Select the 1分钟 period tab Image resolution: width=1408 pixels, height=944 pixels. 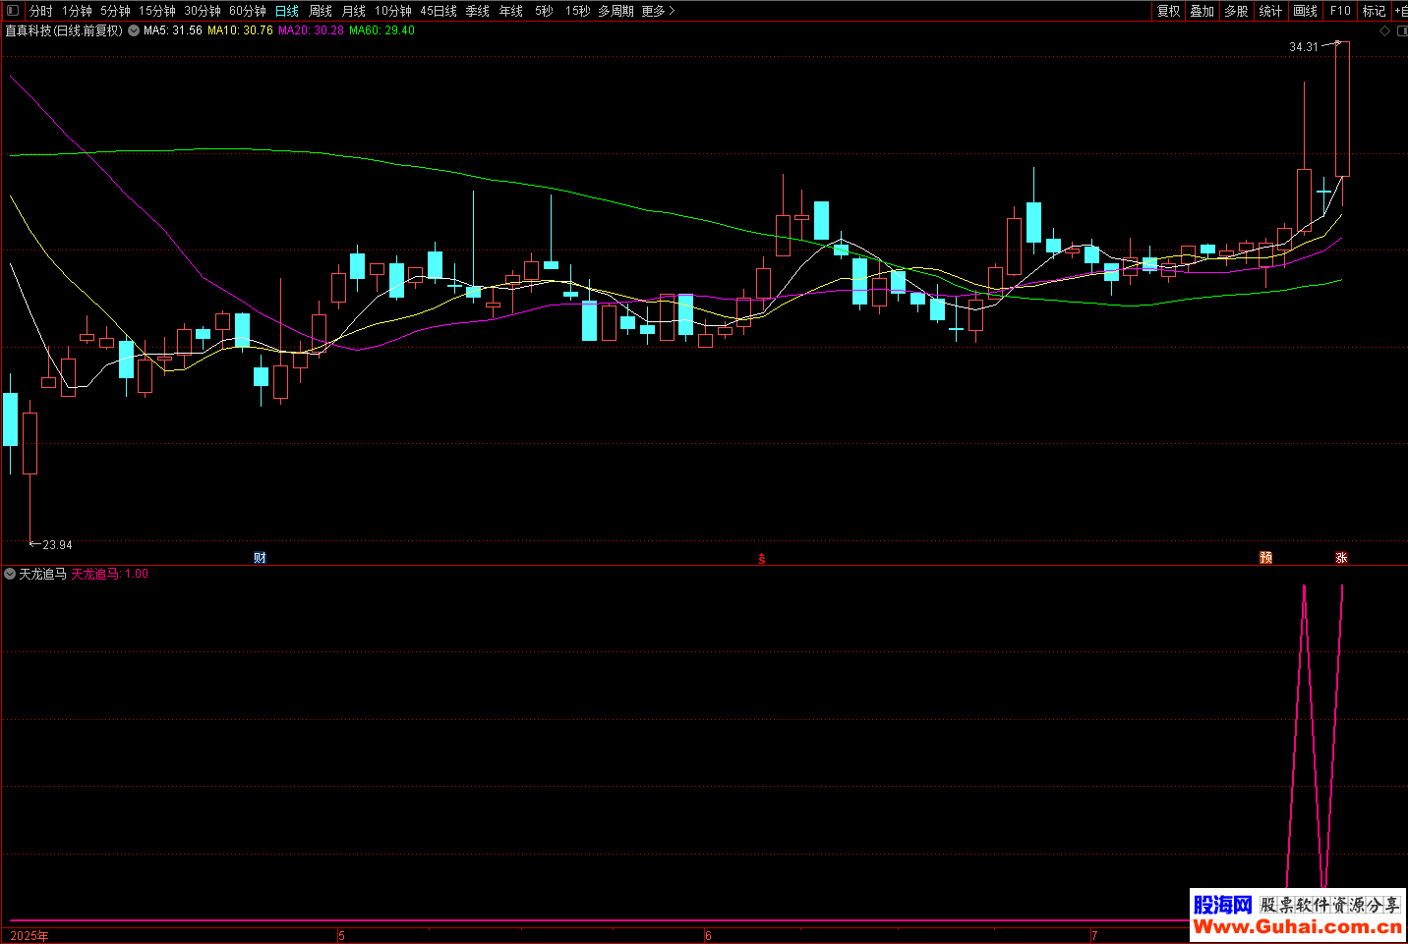click(77, 11)
